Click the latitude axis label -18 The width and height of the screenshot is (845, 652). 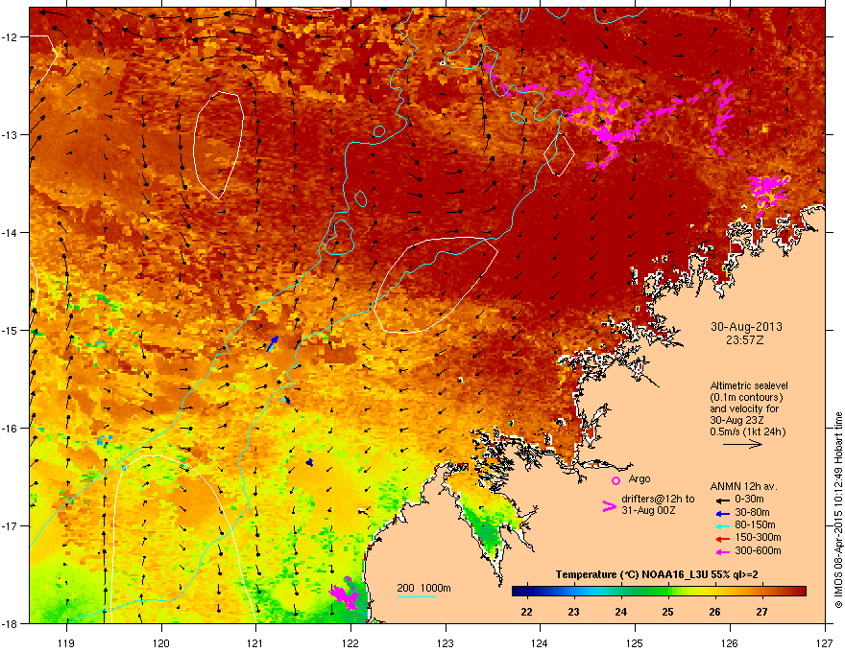click(x=10, y=623)
